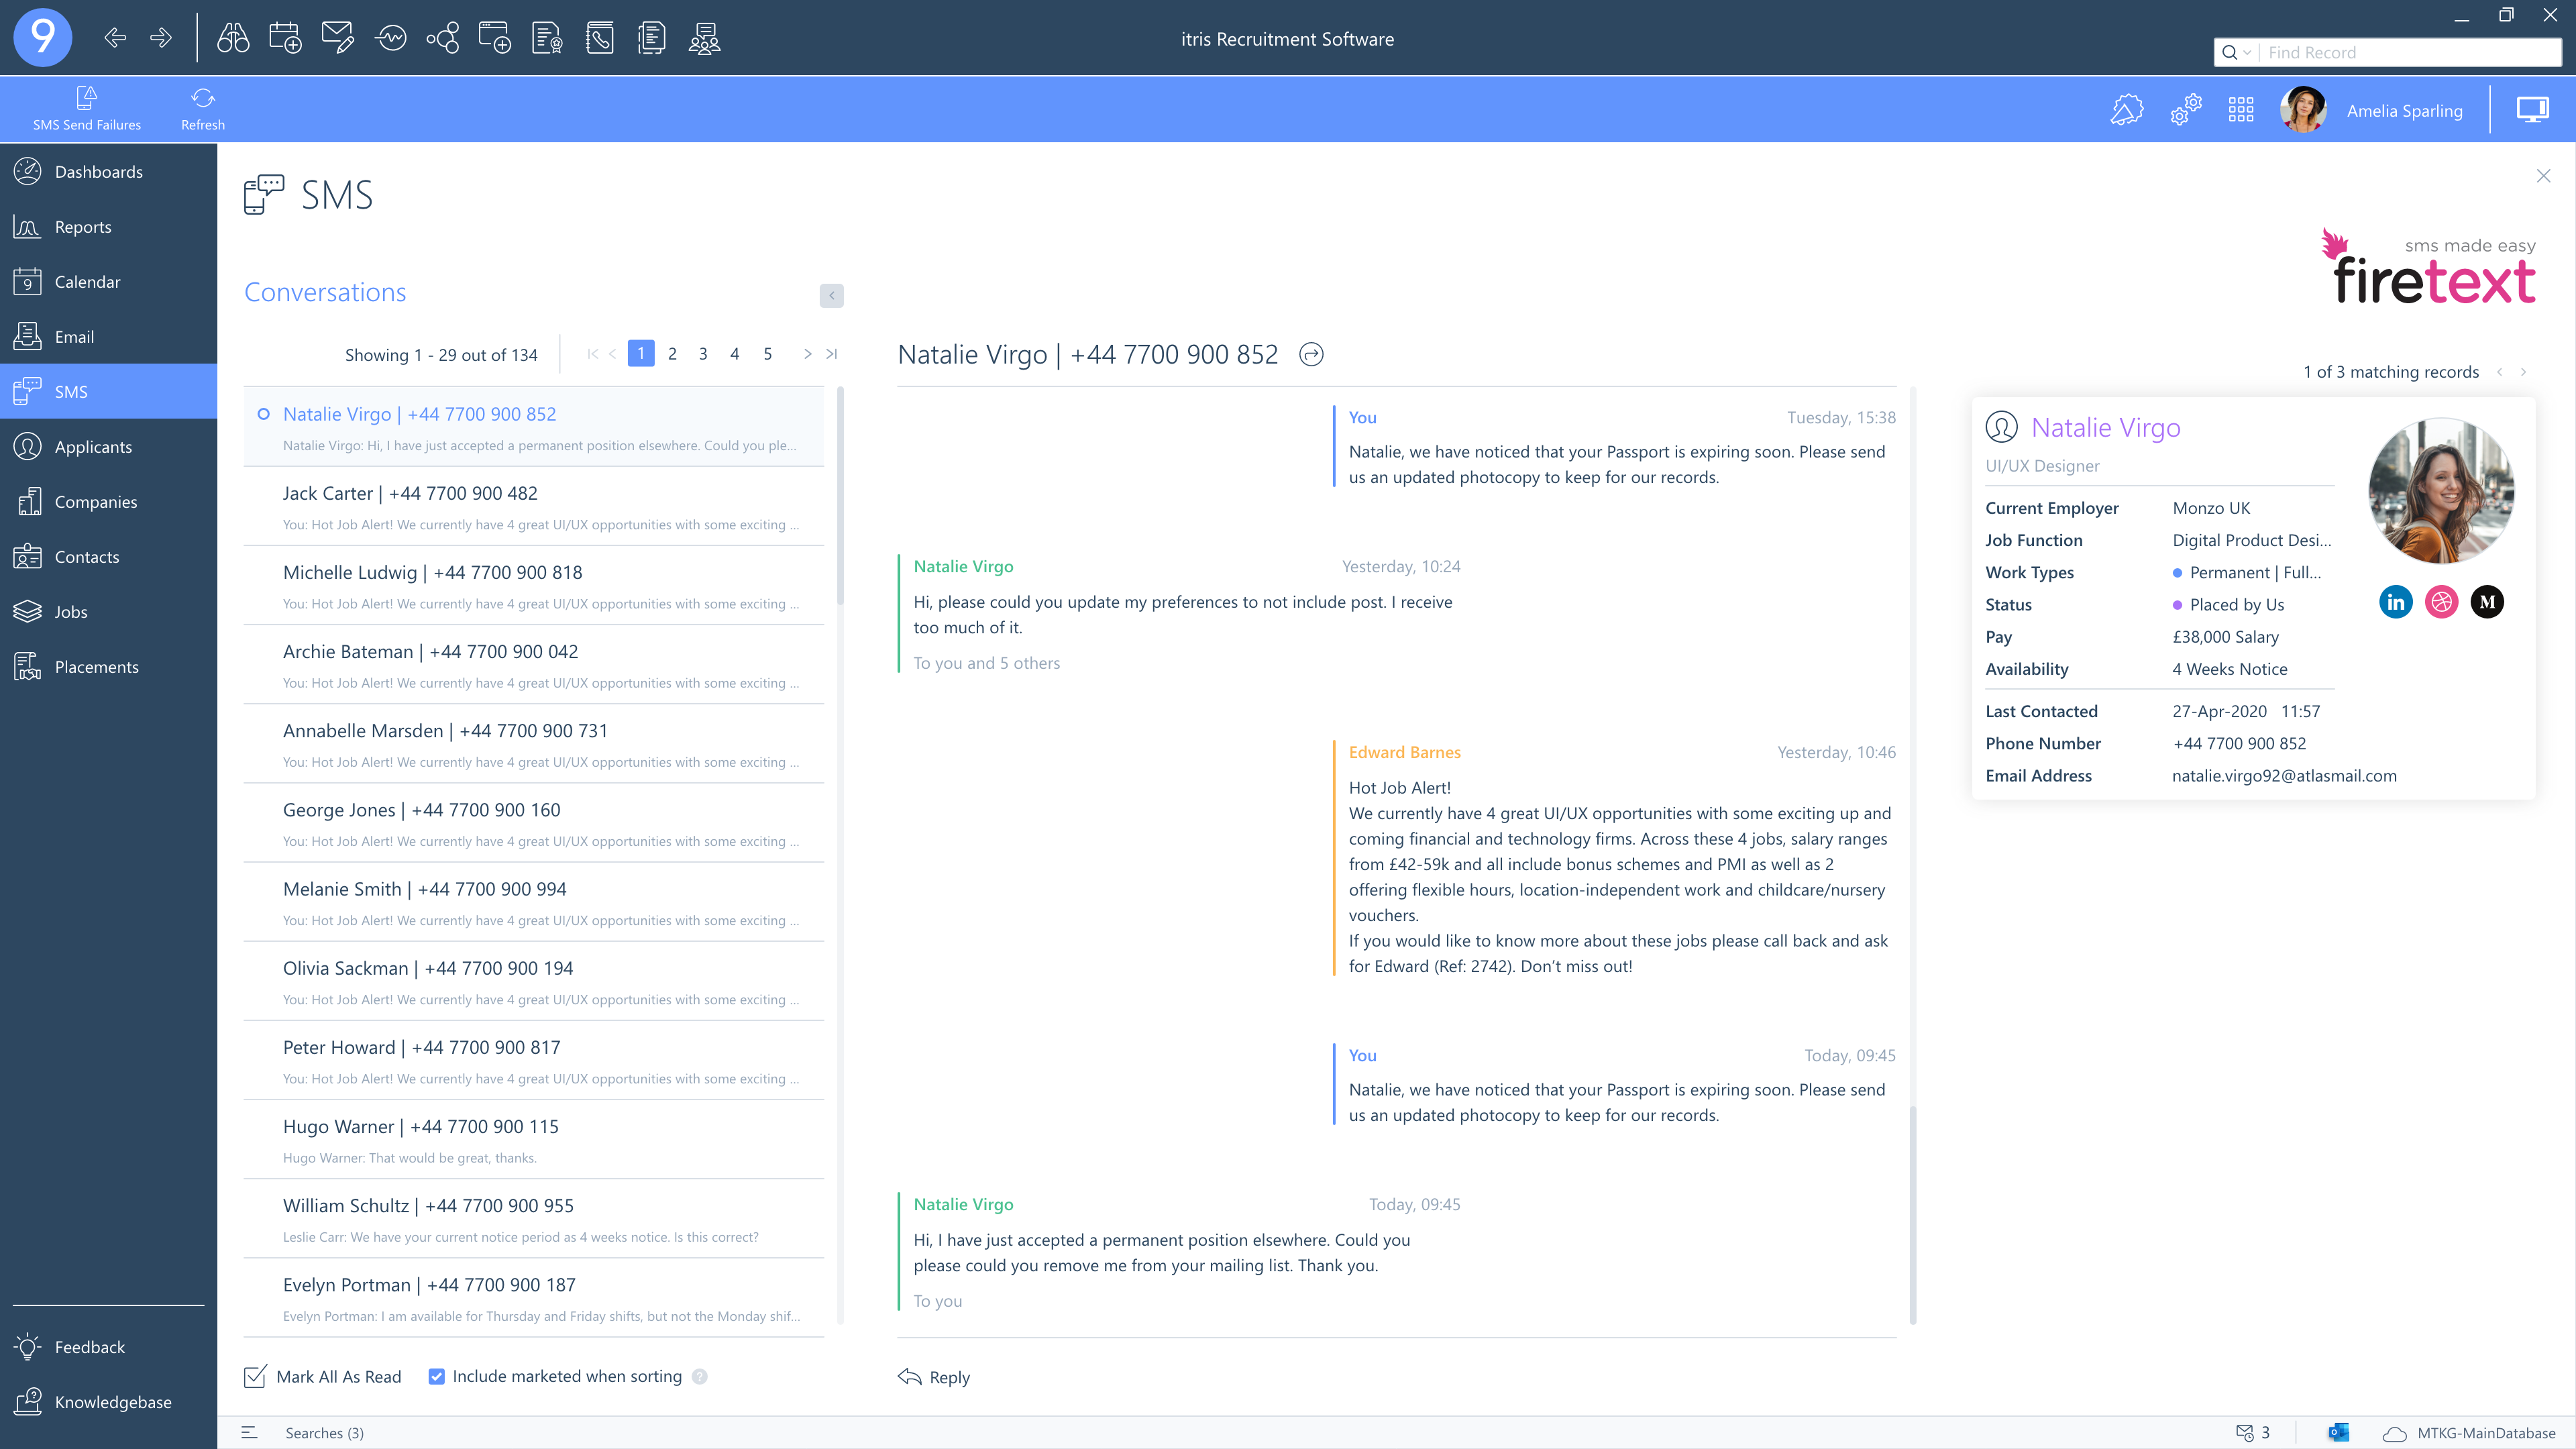
Task: Open Reports in the sidebar
Action: 108,227
